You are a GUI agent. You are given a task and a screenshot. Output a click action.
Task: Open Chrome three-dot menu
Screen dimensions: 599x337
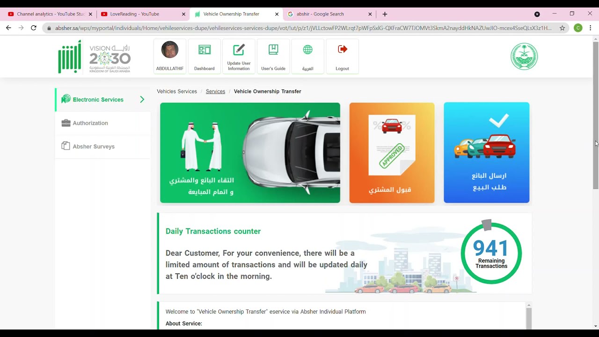tap(591, 28)
